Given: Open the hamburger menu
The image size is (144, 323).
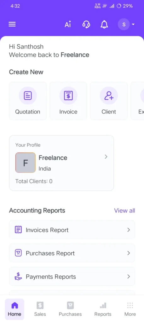Looking at the screenshot, I should 12,24.
